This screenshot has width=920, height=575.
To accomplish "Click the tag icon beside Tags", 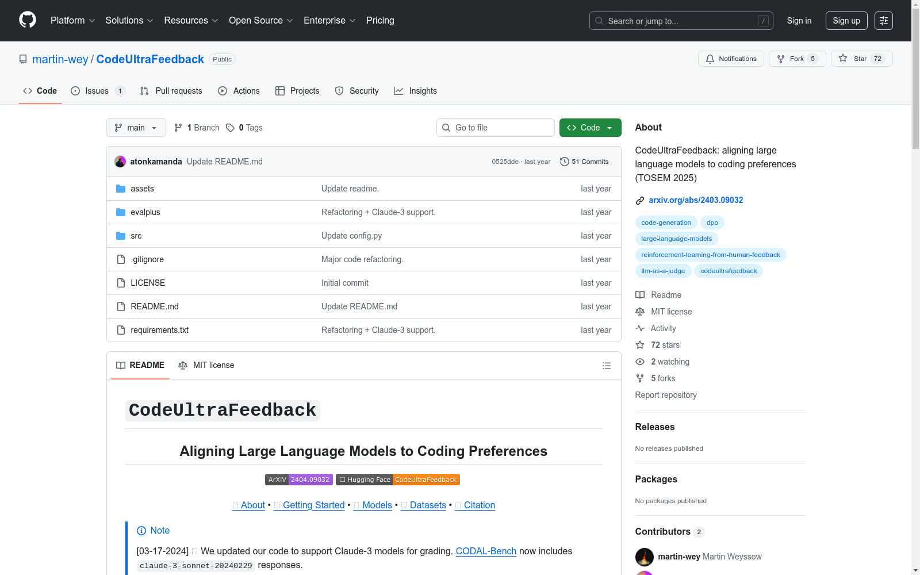I will point(230,128).
